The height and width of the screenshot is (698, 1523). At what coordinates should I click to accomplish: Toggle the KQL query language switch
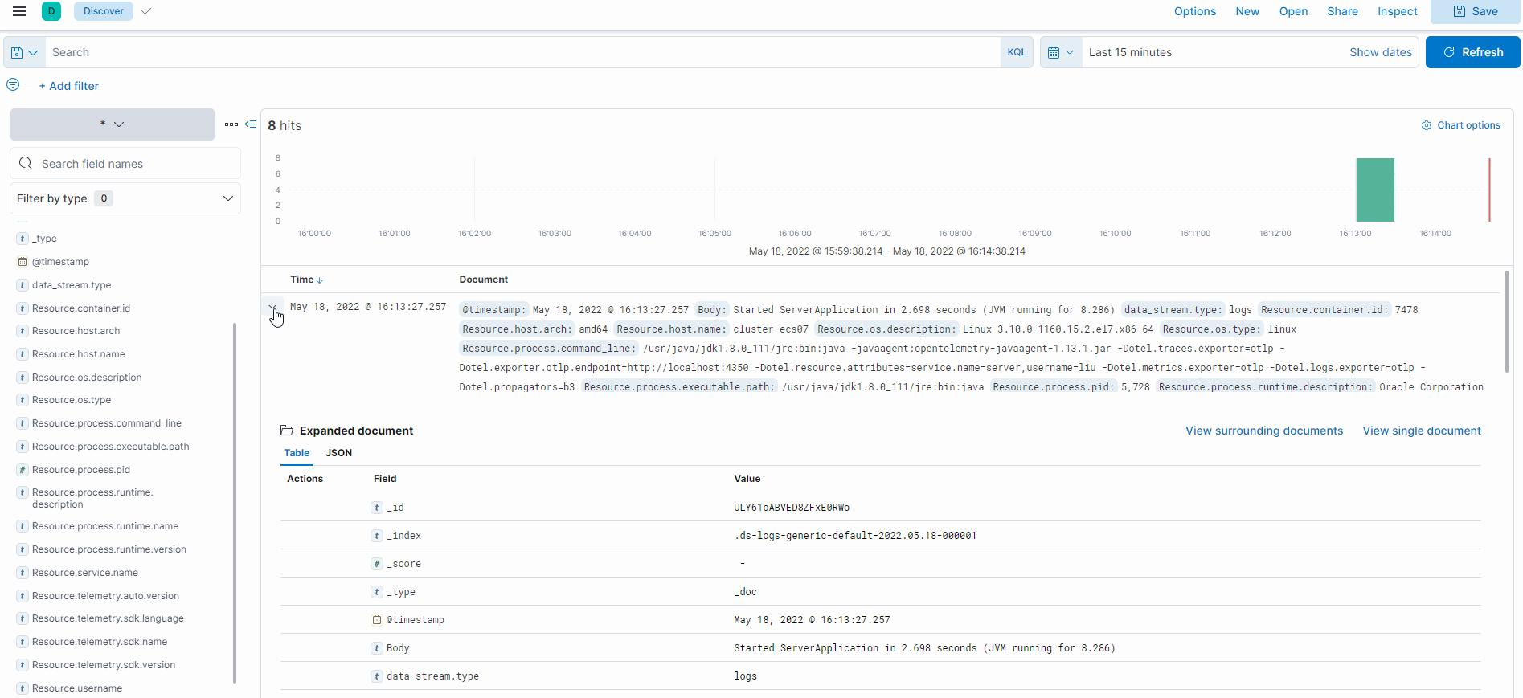coord(1017,52)
